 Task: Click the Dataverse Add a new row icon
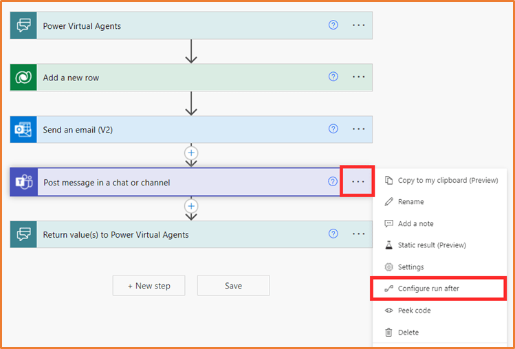[x=24, y=78]
